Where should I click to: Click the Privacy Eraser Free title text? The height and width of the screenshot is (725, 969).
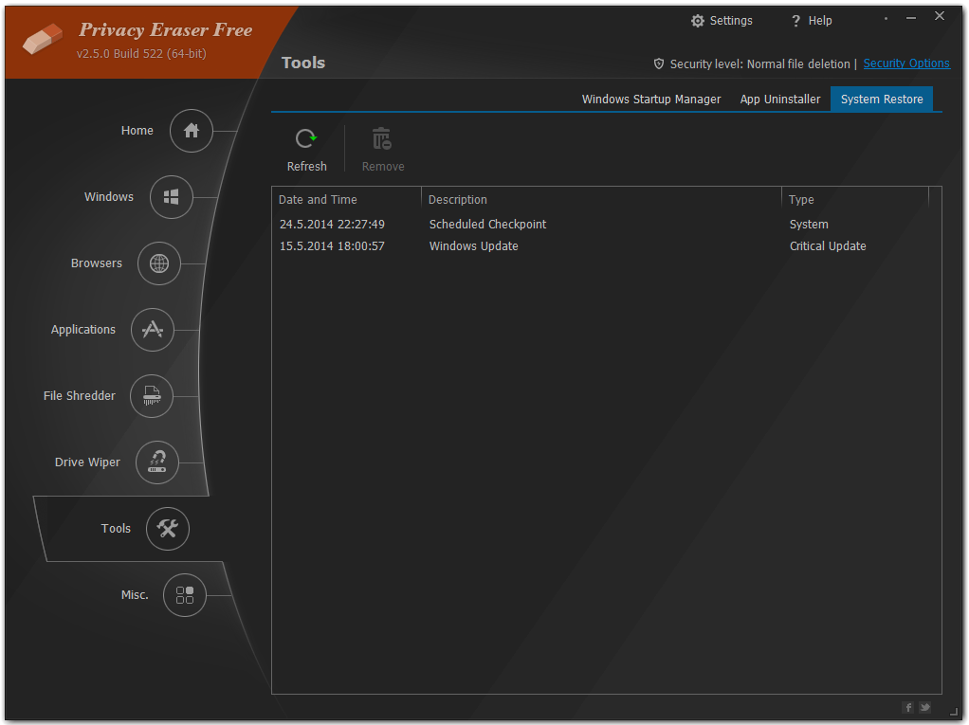click(166, 29)
